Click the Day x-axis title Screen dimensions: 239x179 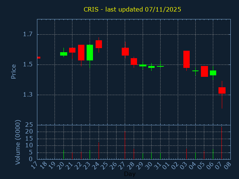pyautogui.click(x=130, y=174)
